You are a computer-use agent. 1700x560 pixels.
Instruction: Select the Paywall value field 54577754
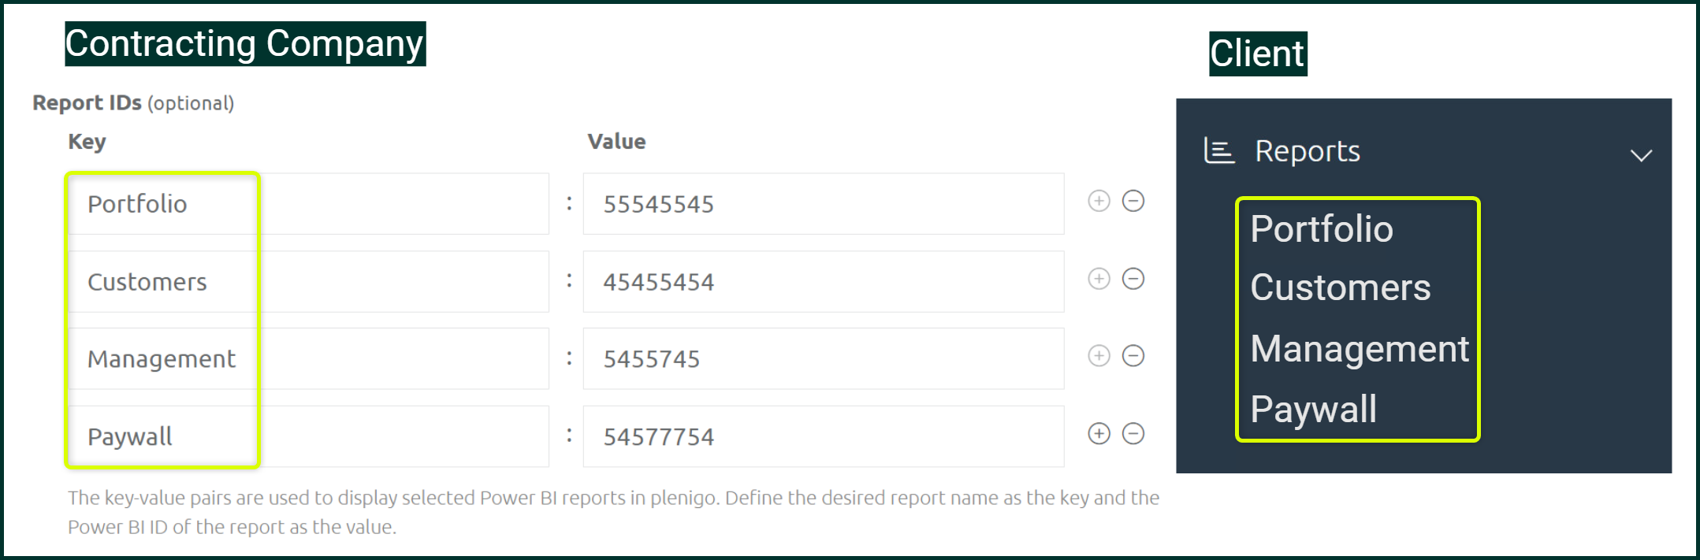pyautogui.click(x=824, y=436)
